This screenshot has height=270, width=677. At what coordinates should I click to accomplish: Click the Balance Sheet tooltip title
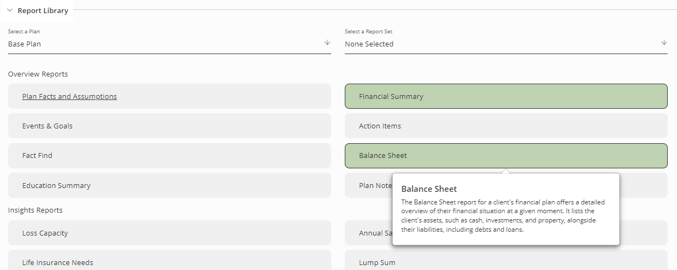(429, 189)
